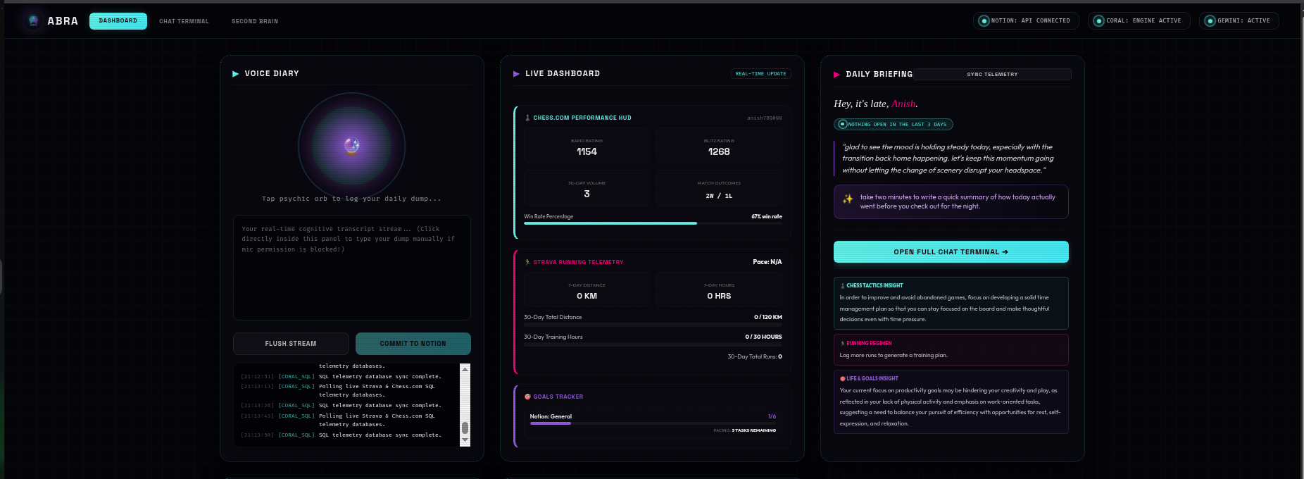Click the Win Rate Percentage progress bar
1304x479 pixels.
tap(653, 223)
